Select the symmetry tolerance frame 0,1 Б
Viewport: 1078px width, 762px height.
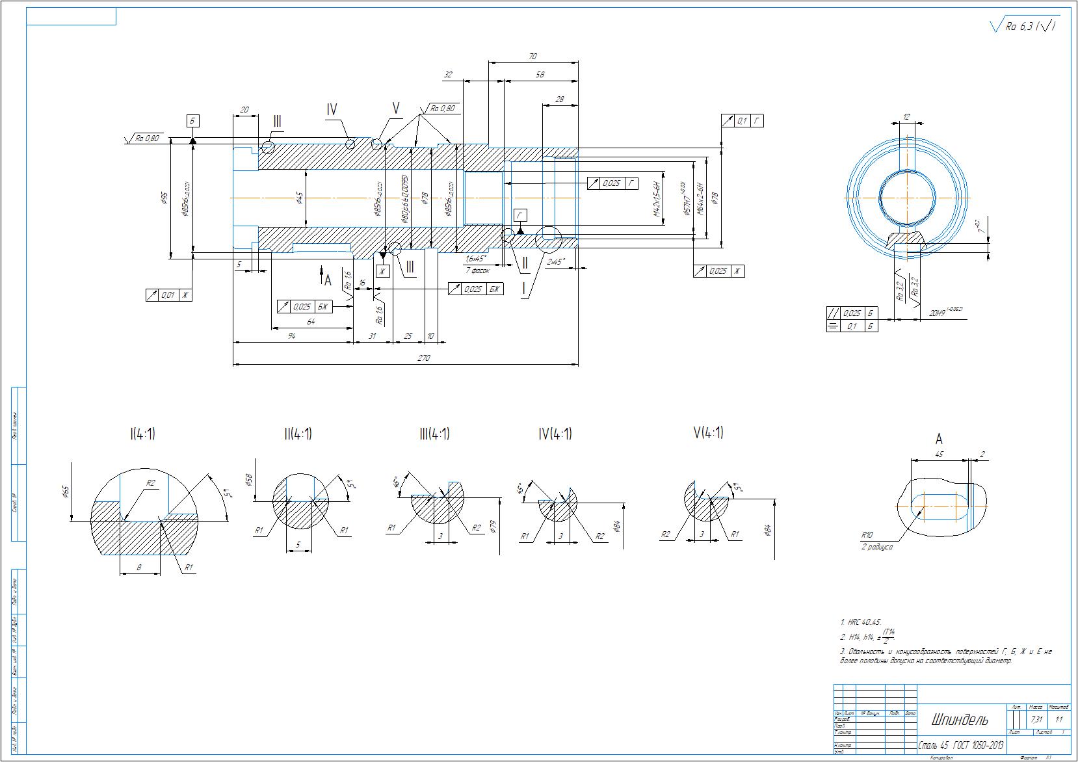coord(852,326)
